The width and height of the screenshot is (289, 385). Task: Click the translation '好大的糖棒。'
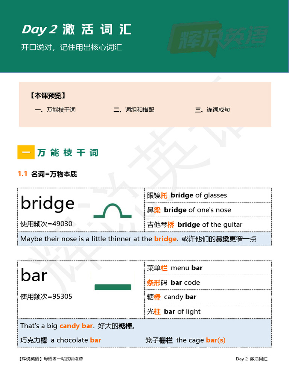[117, 326]
